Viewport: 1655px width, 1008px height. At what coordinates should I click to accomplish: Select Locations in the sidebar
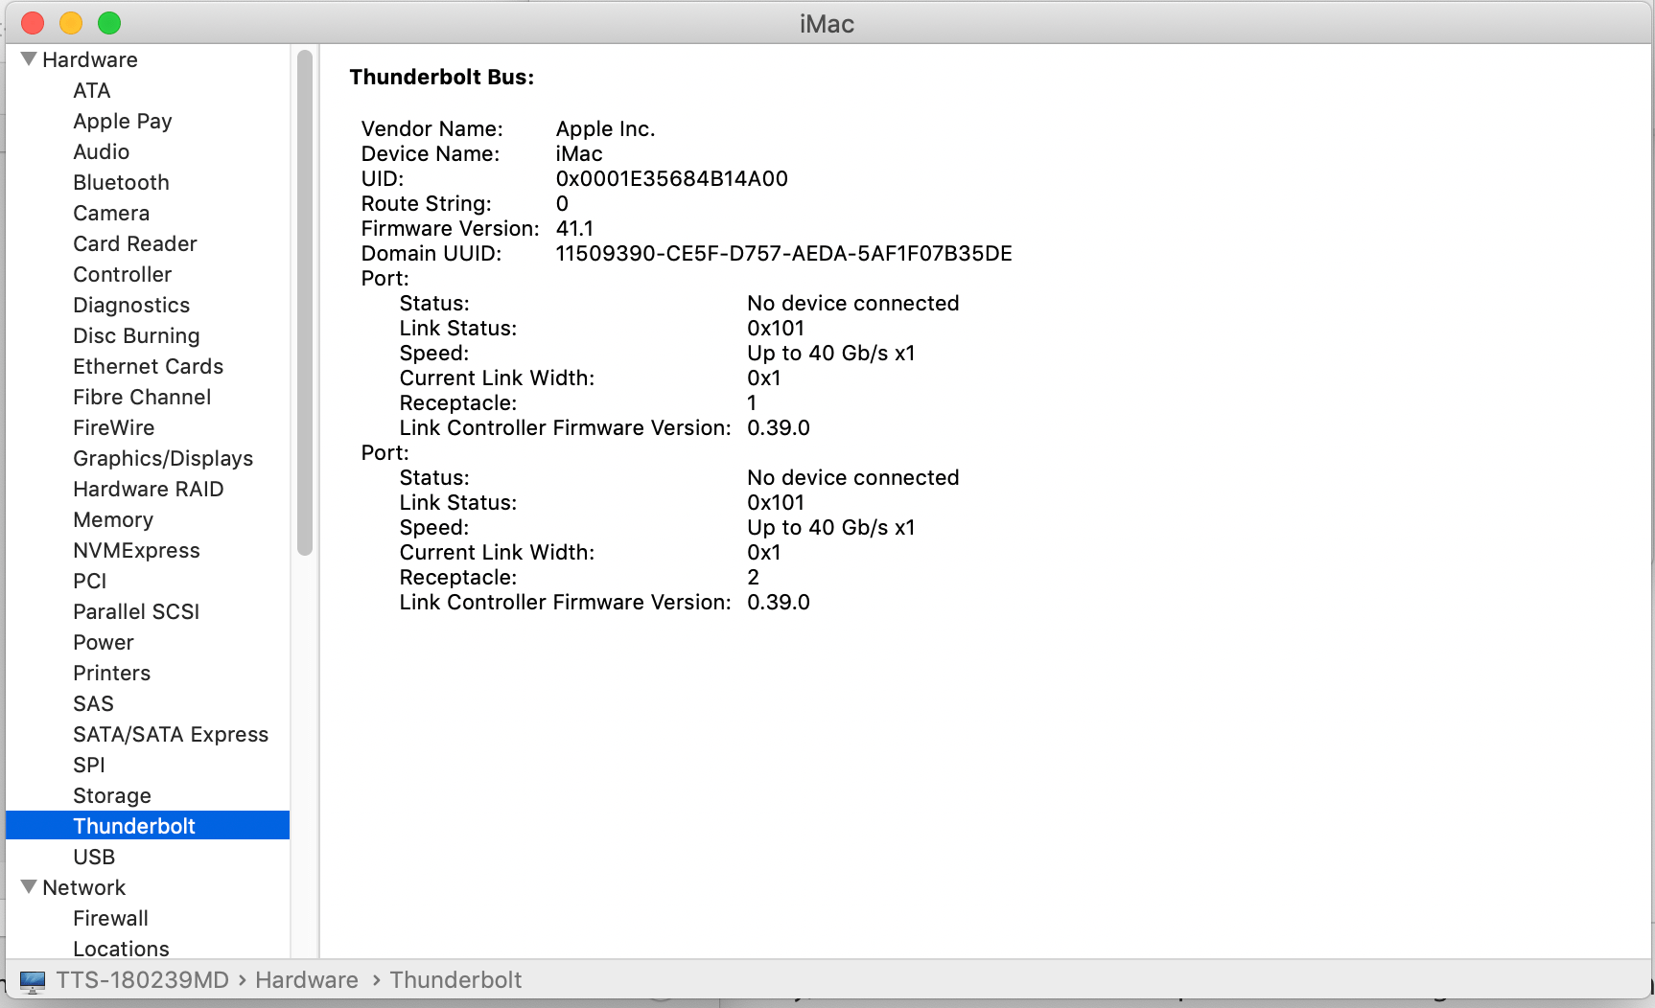(121, 949)
